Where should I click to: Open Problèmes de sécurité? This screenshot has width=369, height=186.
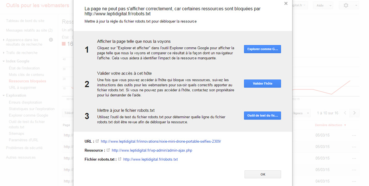point(24,148)
